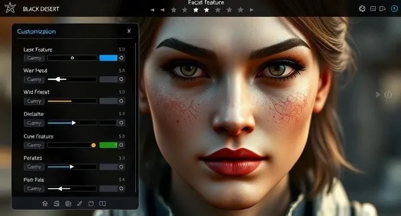Click the blue info circle at top right
This screenshot has height=216, width=401.
[393, 9]
